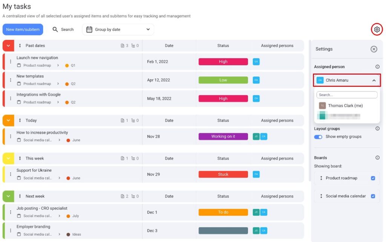Screen dimensions: 386x242
Task: Open the Support for Ukraine task
Action: [x=34, y=170]
